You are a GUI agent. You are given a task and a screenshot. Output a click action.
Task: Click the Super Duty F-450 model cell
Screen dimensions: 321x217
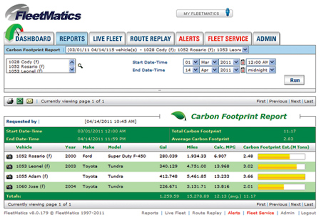[x=127, y=156]
